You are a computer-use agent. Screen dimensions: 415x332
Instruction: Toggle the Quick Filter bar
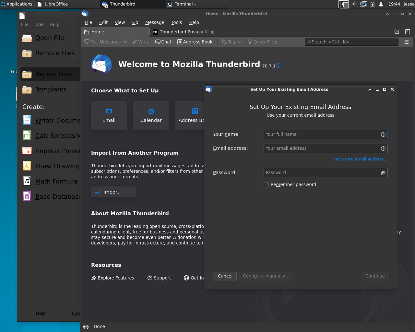[x=263, y=42]
